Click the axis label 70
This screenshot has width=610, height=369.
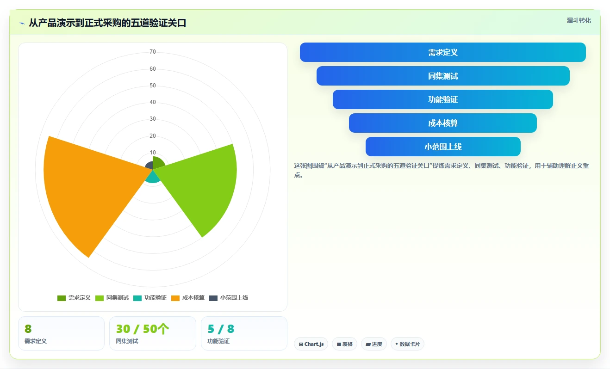[x=153, y=52]
